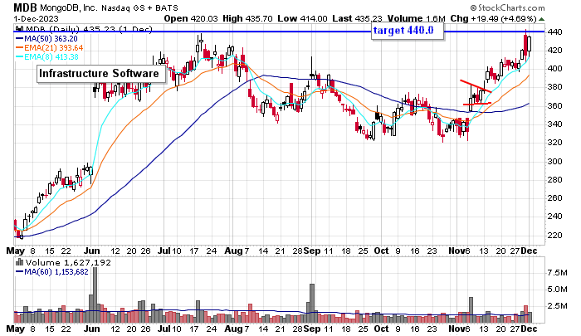Click the 1-Dec-2023 date label

[x=37, y=18]
